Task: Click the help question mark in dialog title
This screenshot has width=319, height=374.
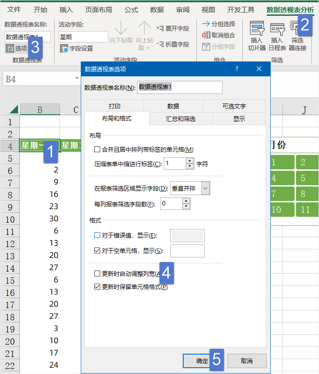Action: click(x=236, y=69)
